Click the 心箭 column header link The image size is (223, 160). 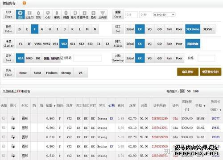pyautogui.click(x=111, y=105)
